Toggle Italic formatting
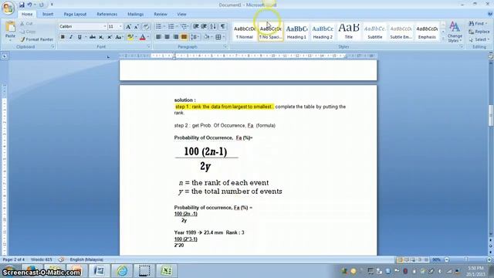The width and height of the screenshot is (494, 278). point(71,37)
